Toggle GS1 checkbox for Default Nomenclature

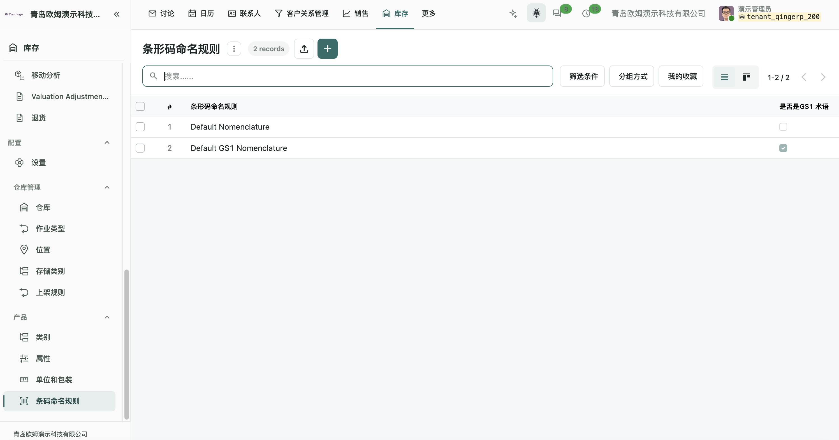[x=783, y=127]
